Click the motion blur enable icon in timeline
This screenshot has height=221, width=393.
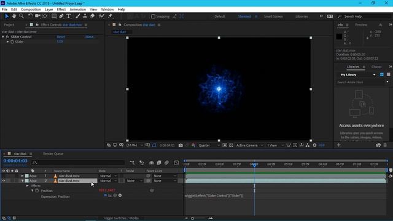[166, 163]
